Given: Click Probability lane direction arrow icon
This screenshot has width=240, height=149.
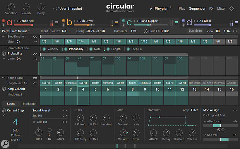Looking at the screenshot, I should [35, 59].
